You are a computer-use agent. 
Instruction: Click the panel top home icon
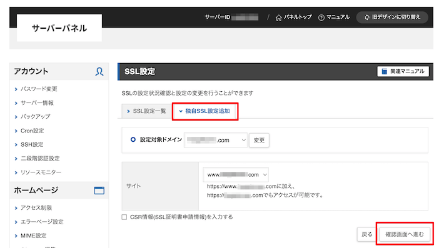coord(279,18)
